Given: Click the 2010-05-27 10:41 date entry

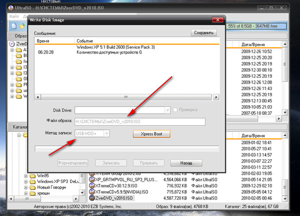Looking at the screenshot, I should click(256, 149).
